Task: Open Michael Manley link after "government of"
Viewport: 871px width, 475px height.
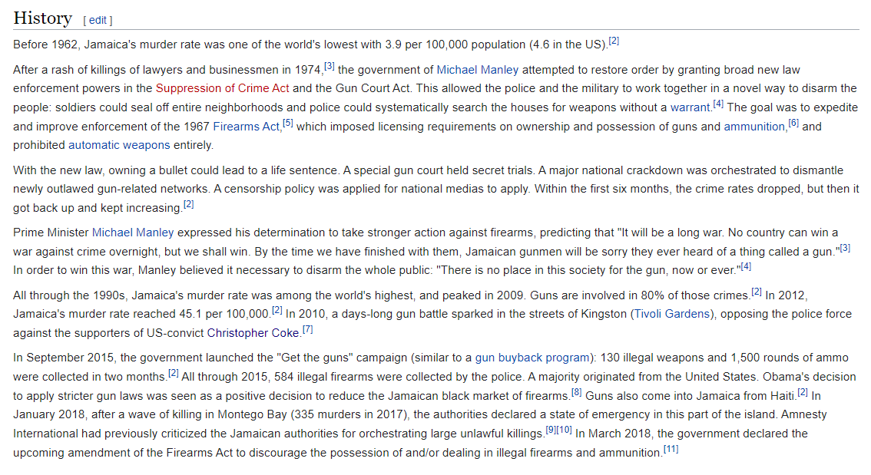Action: 477,70
